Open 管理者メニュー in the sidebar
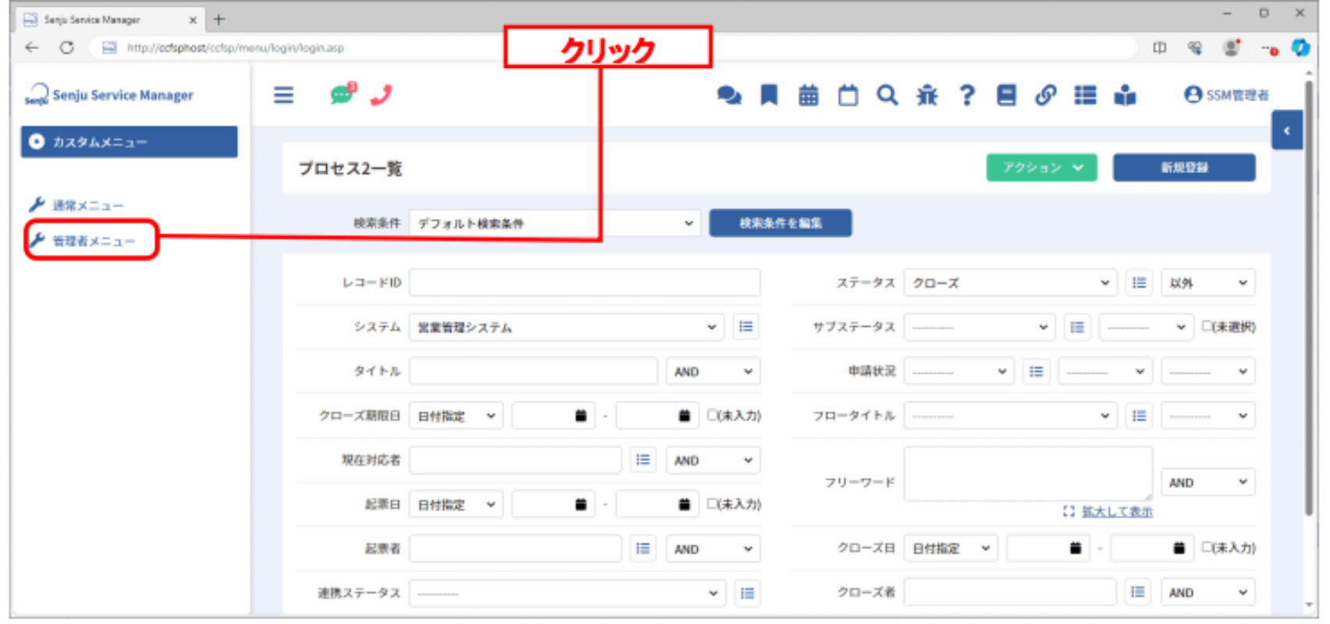Screen dimensions: 1330x624 (x=92, y=240)
